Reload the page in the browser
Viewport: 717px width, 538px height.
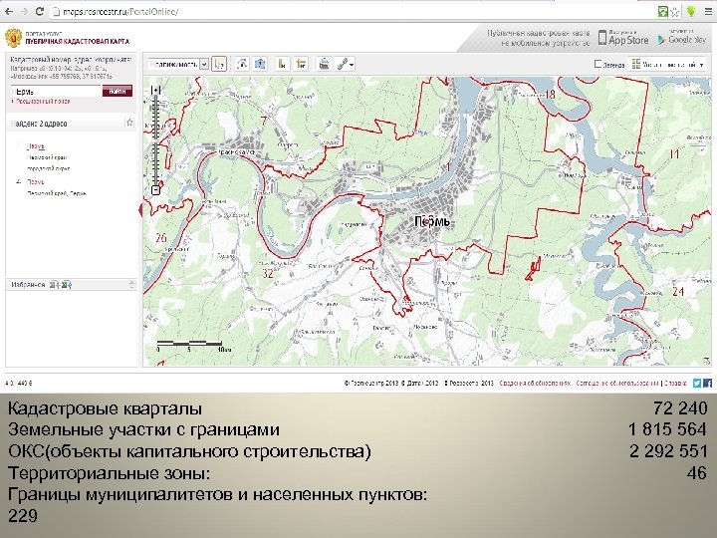point(39,11)
